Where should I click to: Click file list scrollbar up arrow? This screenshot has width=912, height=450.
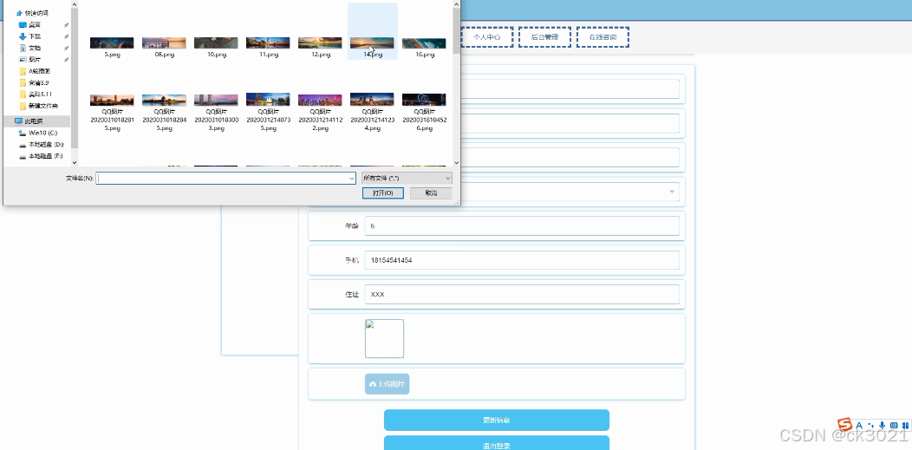(x=457, y=3)
